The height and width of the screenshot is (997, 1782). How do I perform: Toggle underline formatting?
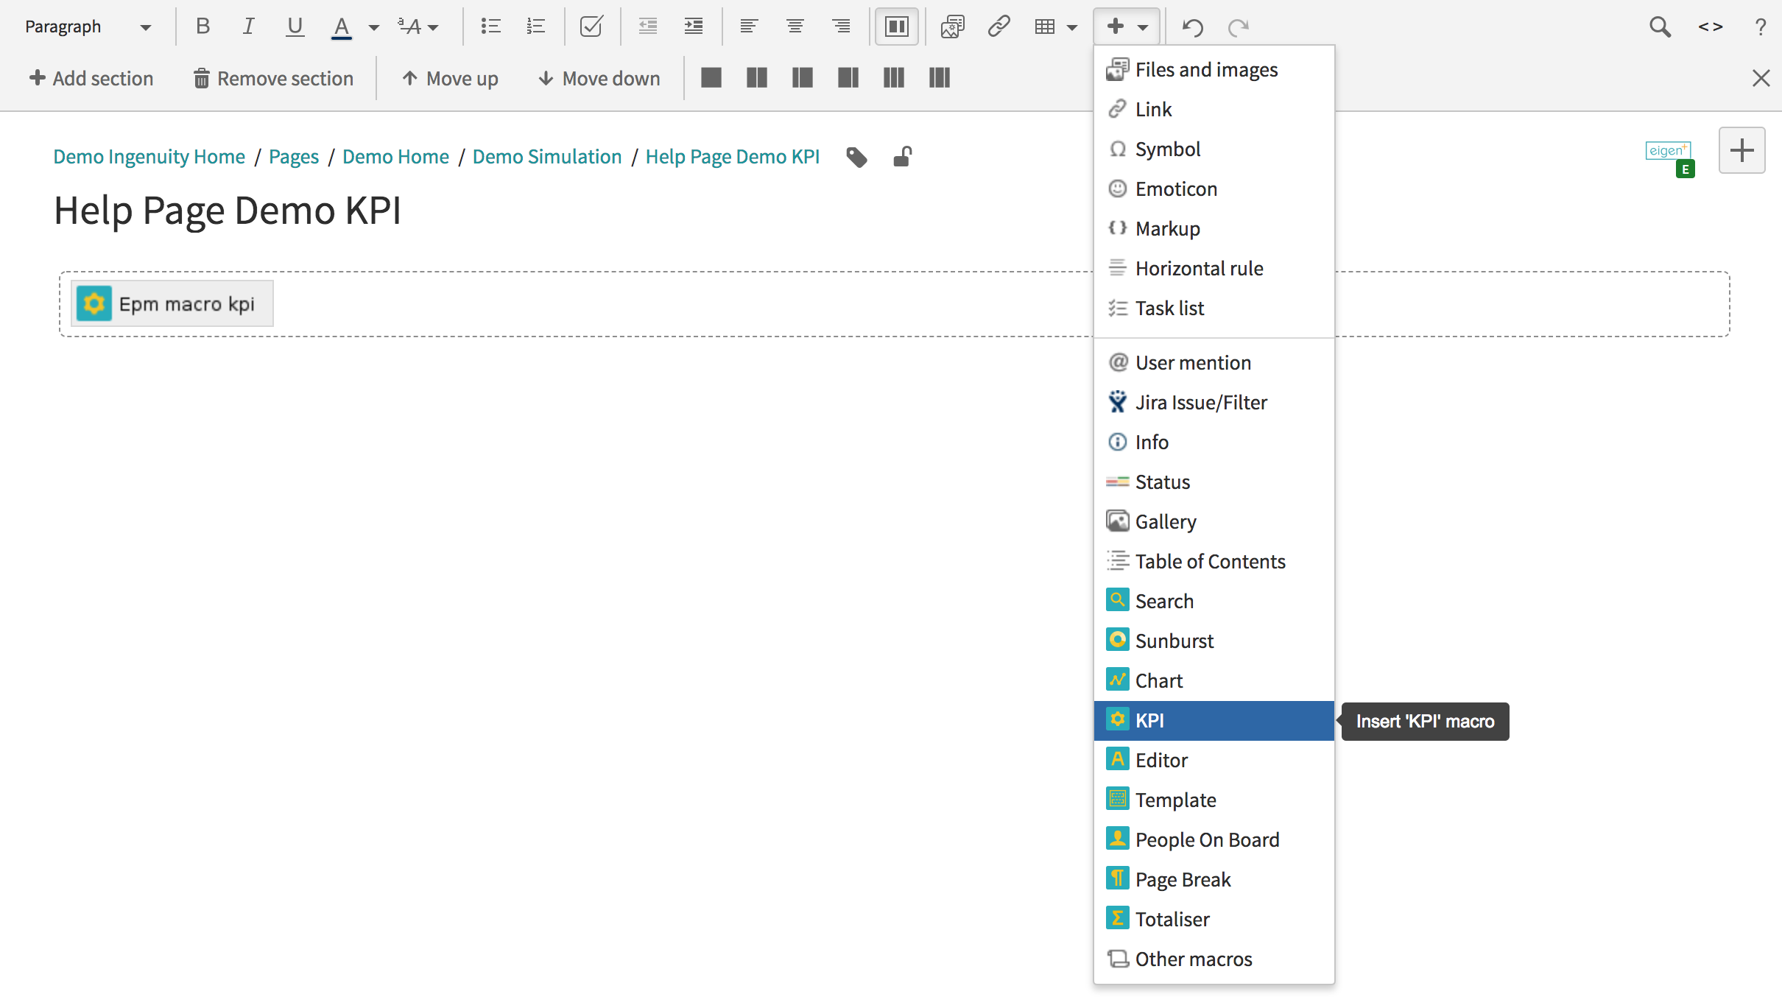click(295, 27)
